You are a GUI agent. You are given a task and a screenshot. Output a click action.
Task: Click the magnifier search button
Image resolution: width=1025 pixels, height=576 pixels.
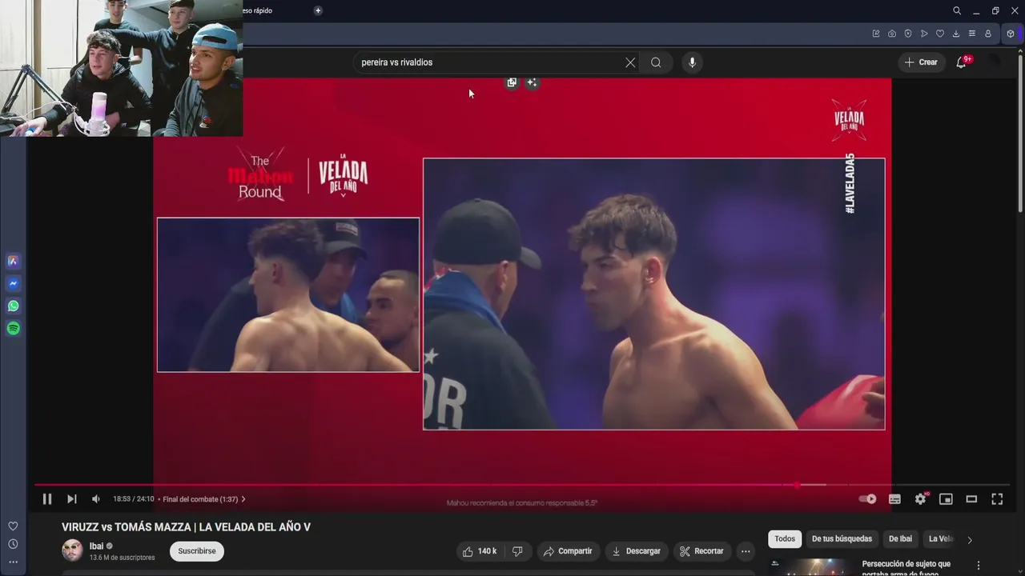tap(656, 62)
